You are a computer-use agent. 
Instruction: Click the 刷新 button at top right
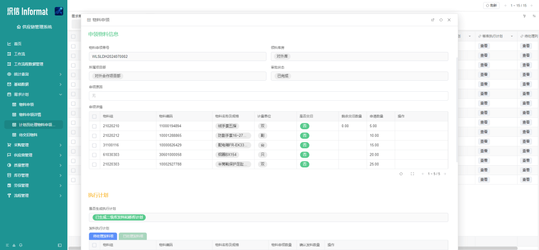tap(491, 5)
